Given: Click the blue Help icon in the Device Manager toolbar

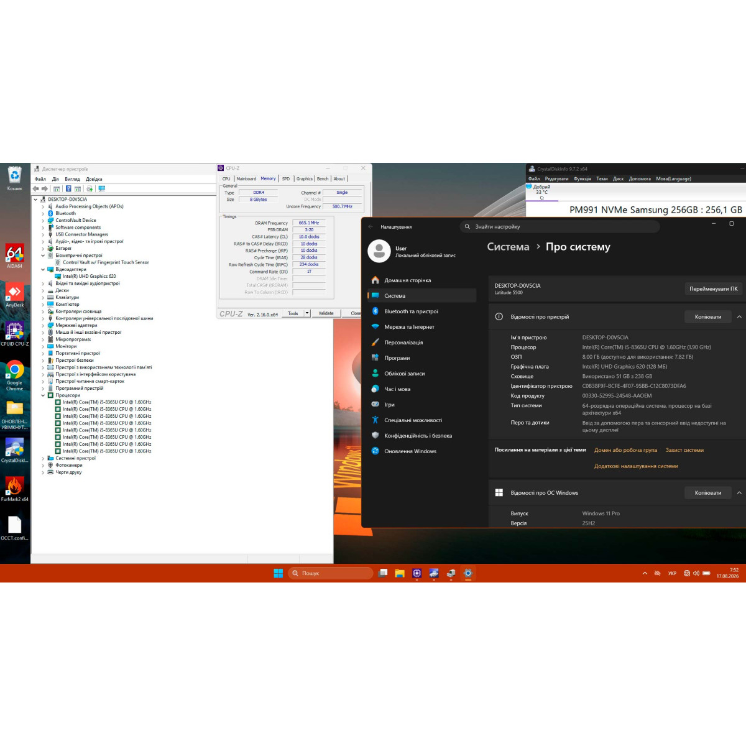Looking at the screenshot, I should point(68,188).
